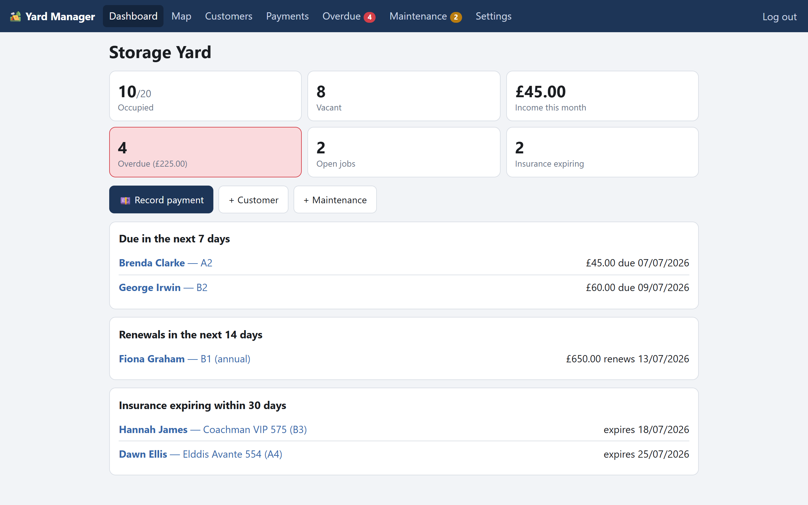Screen dimensions: 808x505
Task: Open Brenda Clarke's customer link
Action: (166, 263)
